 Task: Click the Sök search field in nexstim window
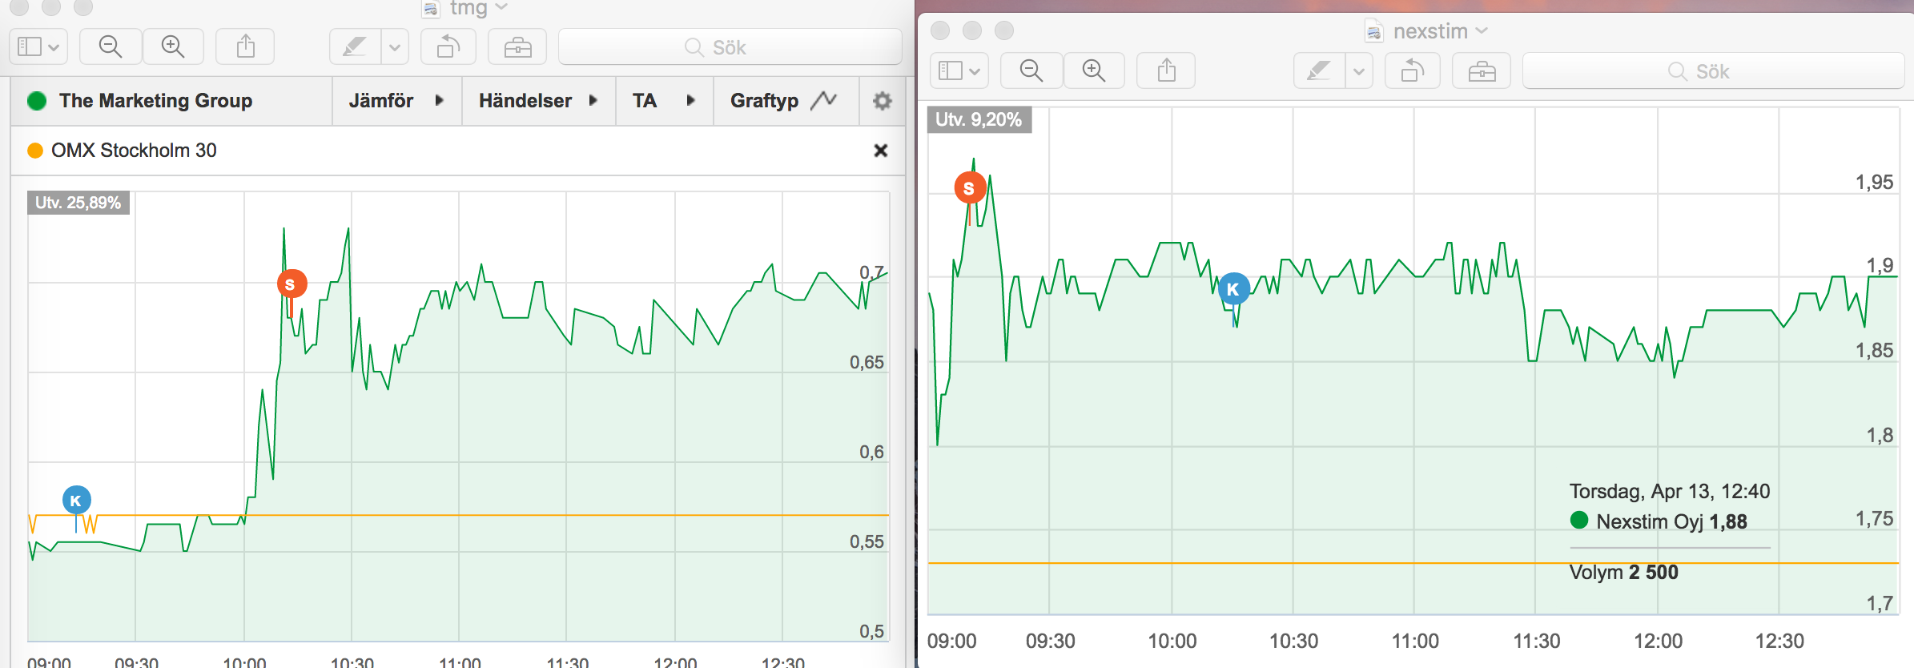[x=1713, y=70]
